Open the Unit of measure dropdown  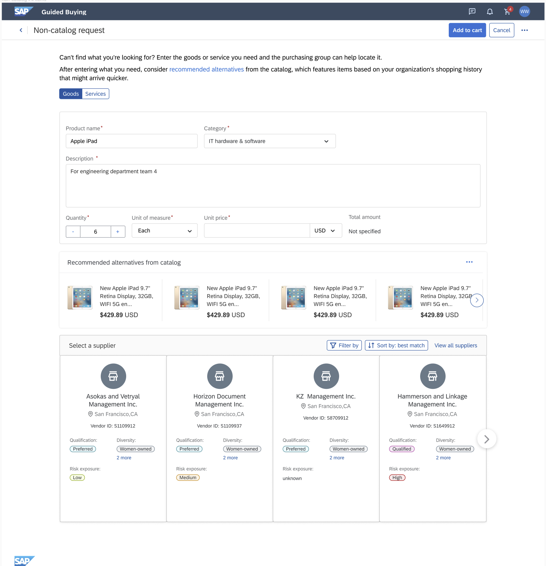[165, 231]
